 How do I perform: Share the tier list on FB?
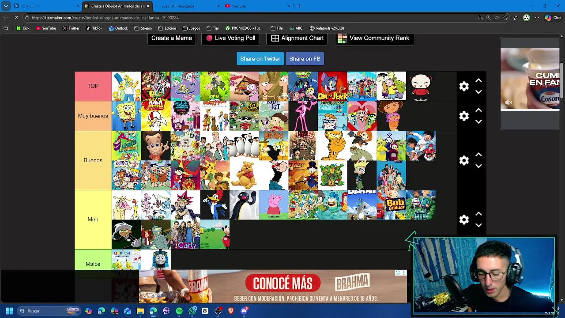coord(305,59)
